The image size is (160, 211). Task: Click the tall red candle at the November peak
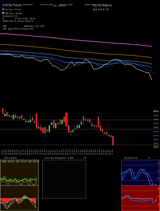[66, 120]
